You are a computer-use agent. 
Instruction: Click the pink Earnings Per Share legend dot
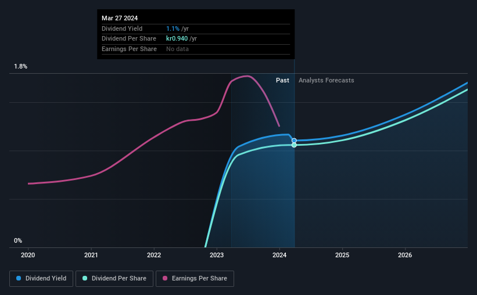(x=165, y=278)
